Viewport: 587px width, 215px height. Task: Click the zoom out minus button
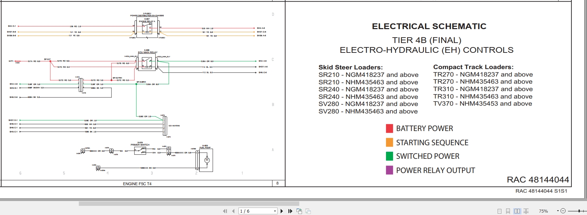[563, 211]
